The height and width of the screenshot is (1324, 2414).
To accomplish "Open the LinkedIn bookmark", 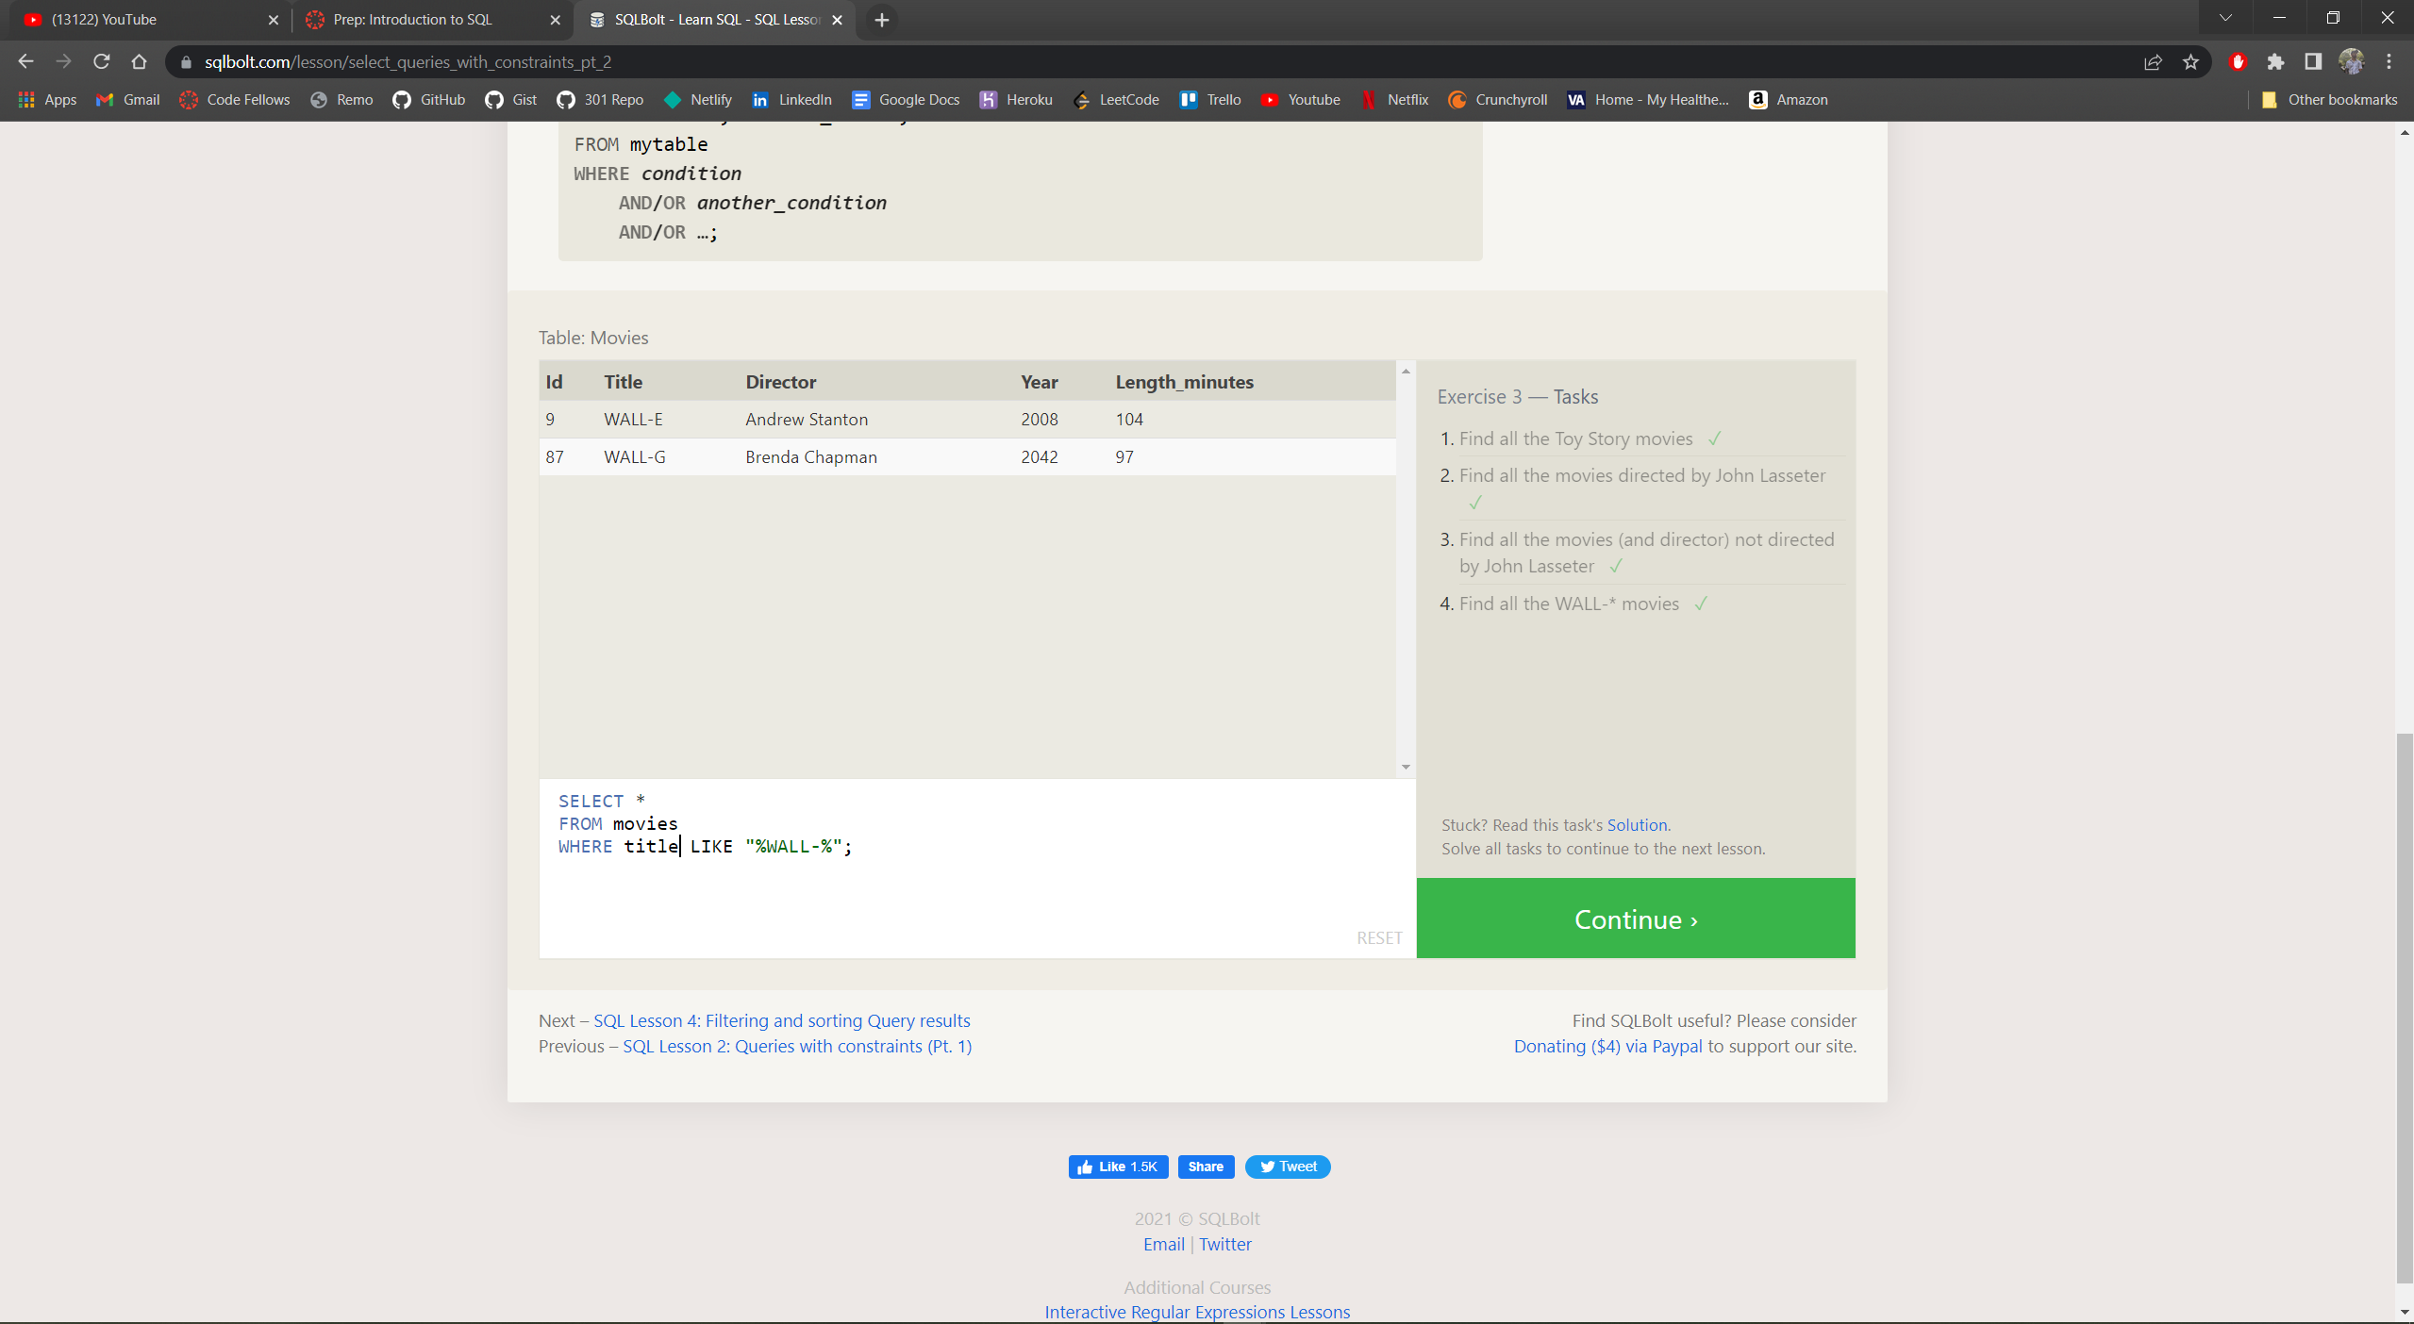I will click(791, 99).
